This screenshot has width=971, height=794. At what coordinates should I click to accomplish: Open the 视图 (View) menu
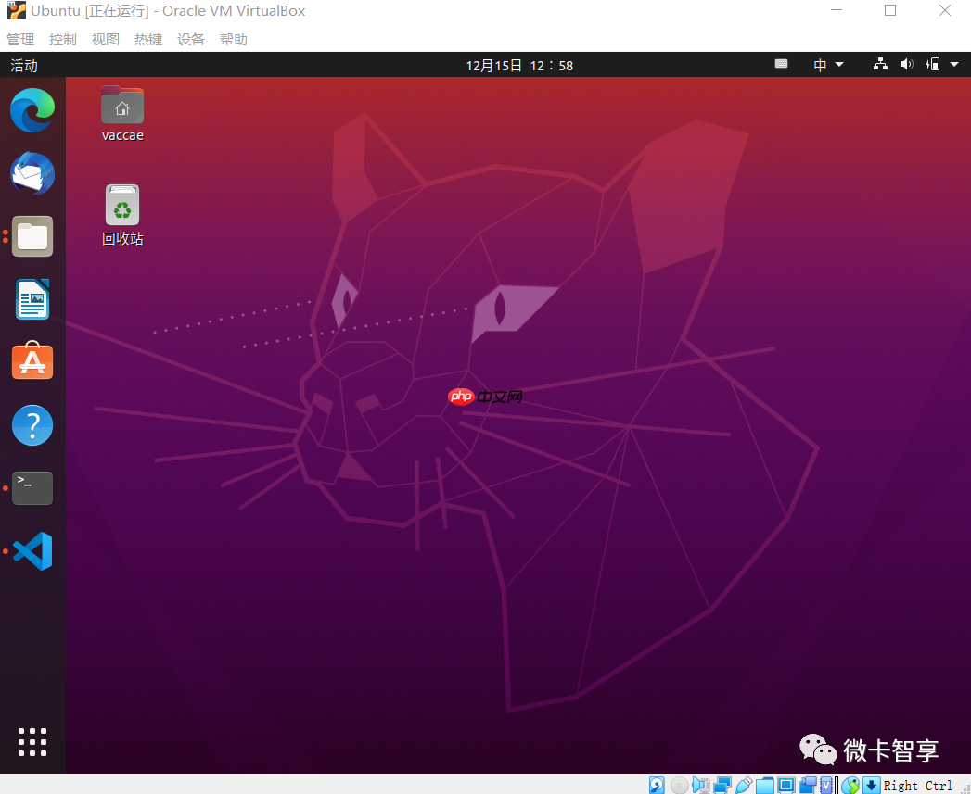[x=105, y=39]
